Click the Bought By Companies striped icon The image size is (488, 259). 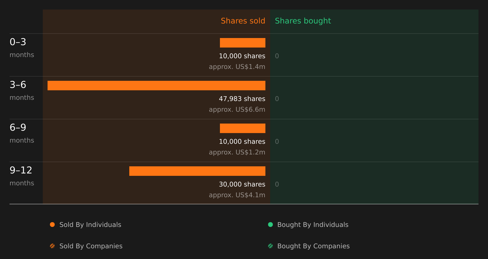point(270,246)
